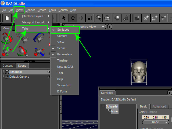Create a new spotlight
The height and width of the screenshot is (129, 172).
click(163, 18)
